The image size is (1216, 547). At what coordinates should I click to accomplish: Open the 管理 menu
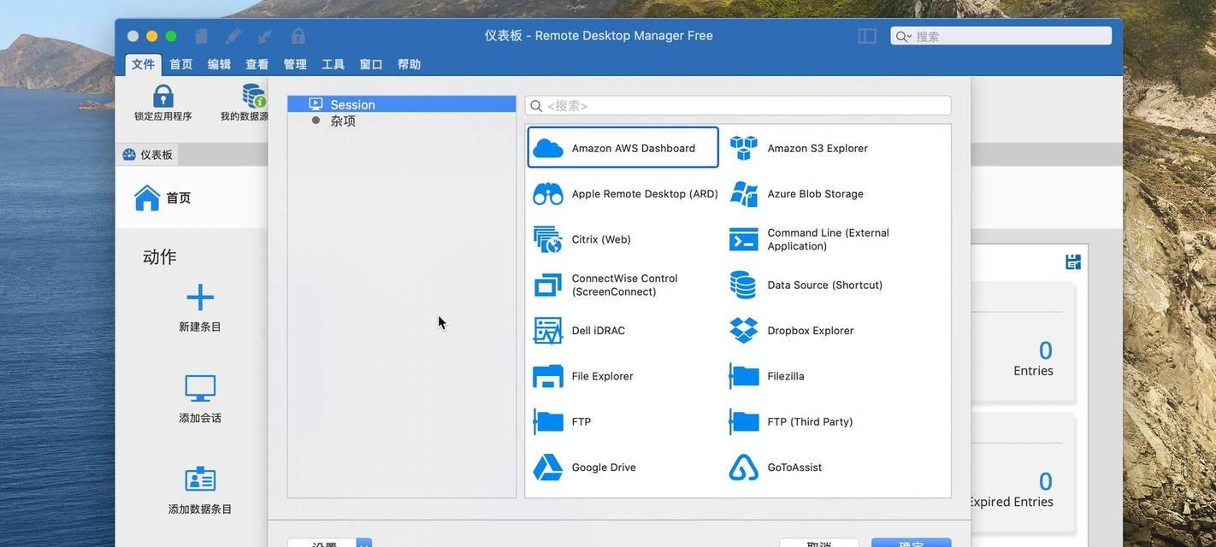pos(295,64)
